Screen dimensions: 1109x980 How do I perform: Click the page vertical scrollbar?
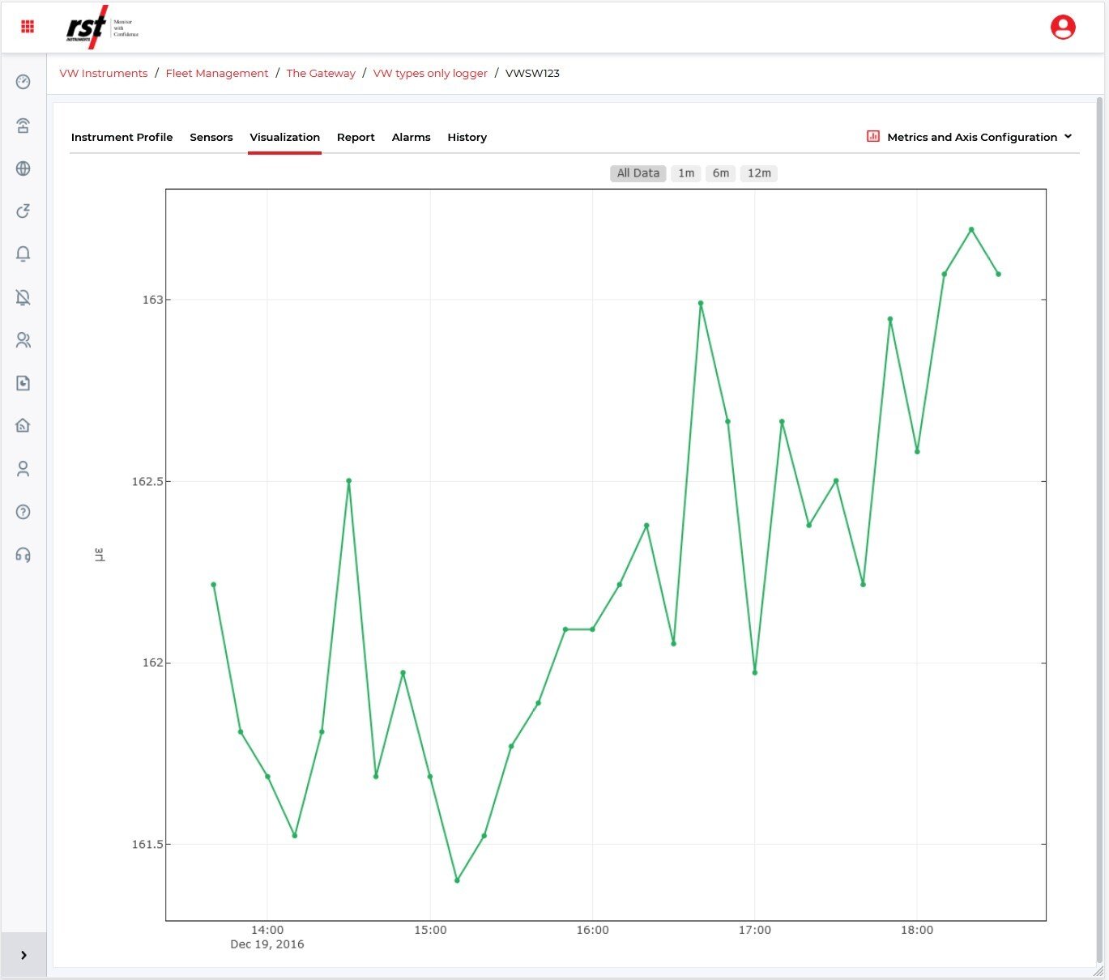pos(1099,530)
